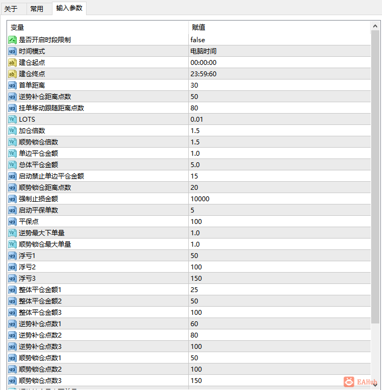Click the 变量 column header
382x390 pixels.
click(98, 28)
